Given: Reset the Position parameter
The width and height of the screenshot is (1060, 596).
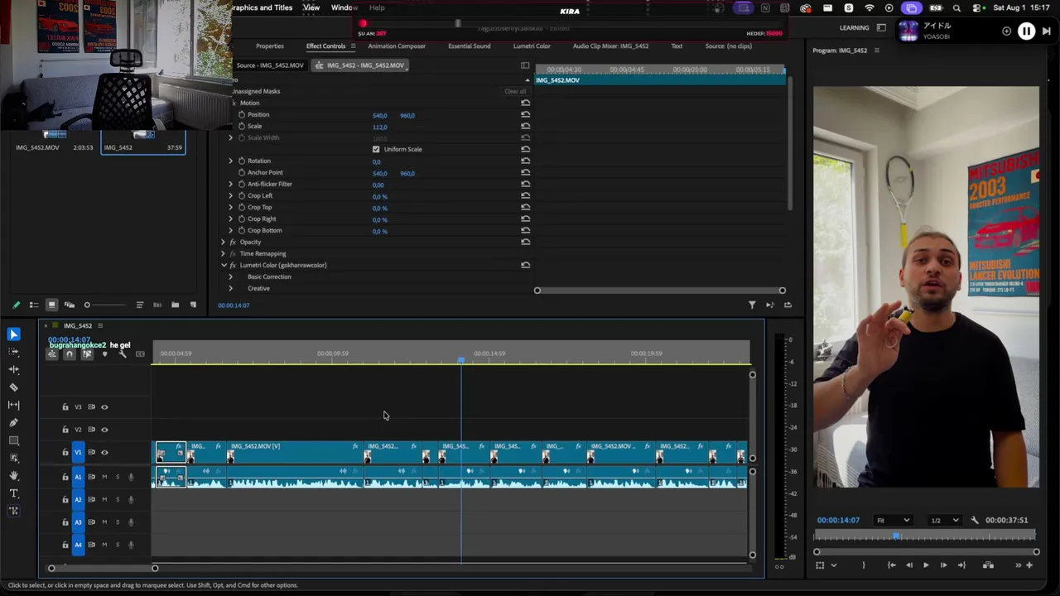Looking at the screenshot, I should point(525,115).
